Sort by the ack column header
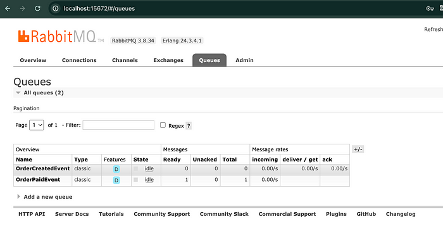The height and width of the screenshot is (252, 443). 327,160
